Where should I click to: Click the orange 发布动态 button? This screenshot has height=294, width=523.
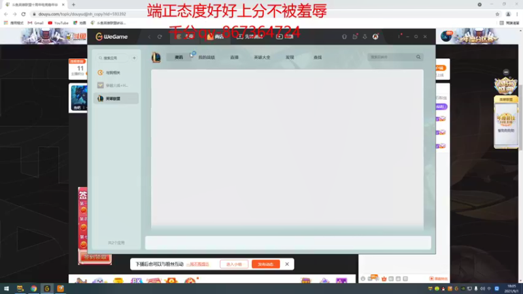click(266, 265)
